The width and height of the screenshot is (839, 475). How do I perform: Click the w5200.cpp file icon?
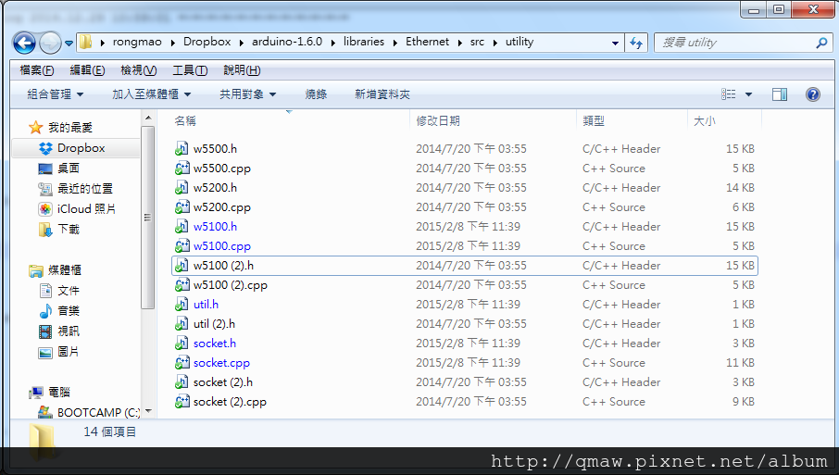pos(182,207)
